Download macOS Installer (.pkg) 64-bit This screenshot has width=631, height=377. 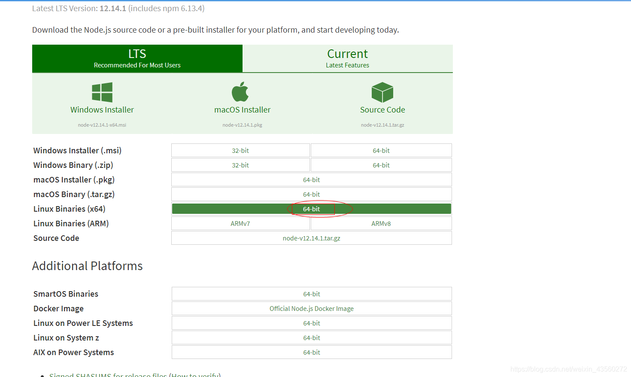pos(312,180)
